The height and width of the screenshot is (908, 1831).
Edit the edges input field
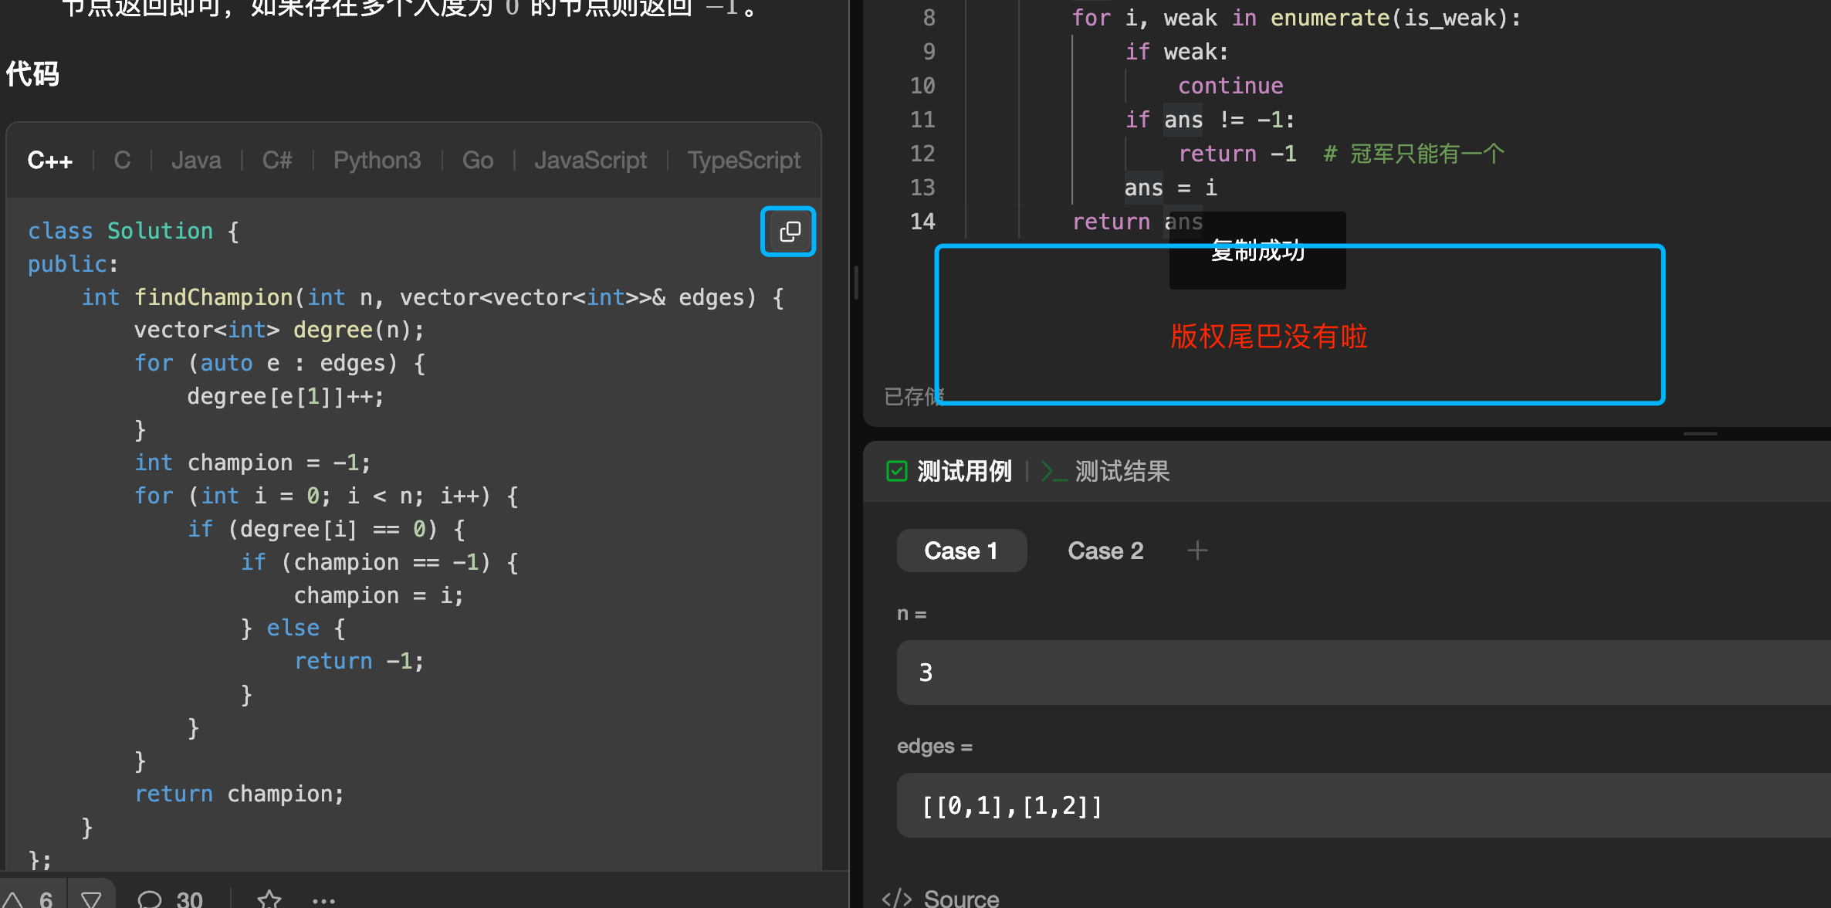coord(1363,805)
